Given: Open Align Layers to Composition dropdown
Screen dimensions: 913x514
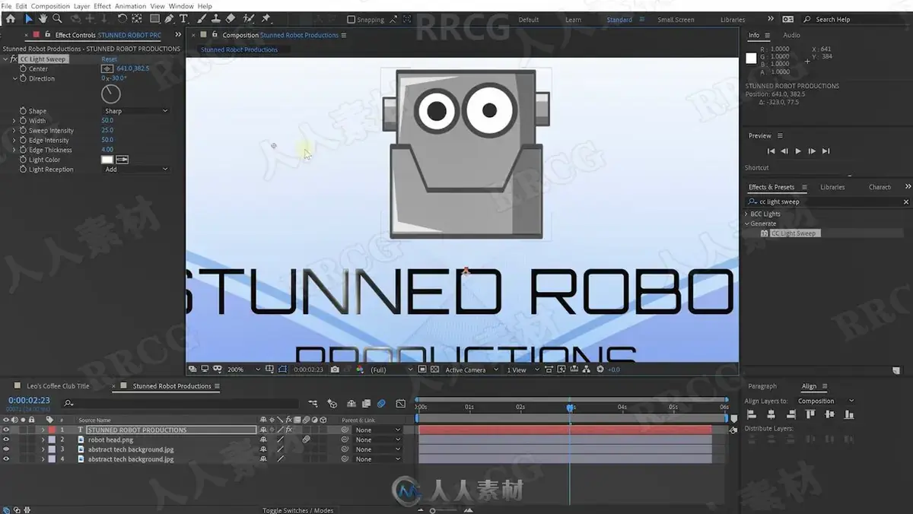Looking at the screenshot, I should [x=826, y=401].
